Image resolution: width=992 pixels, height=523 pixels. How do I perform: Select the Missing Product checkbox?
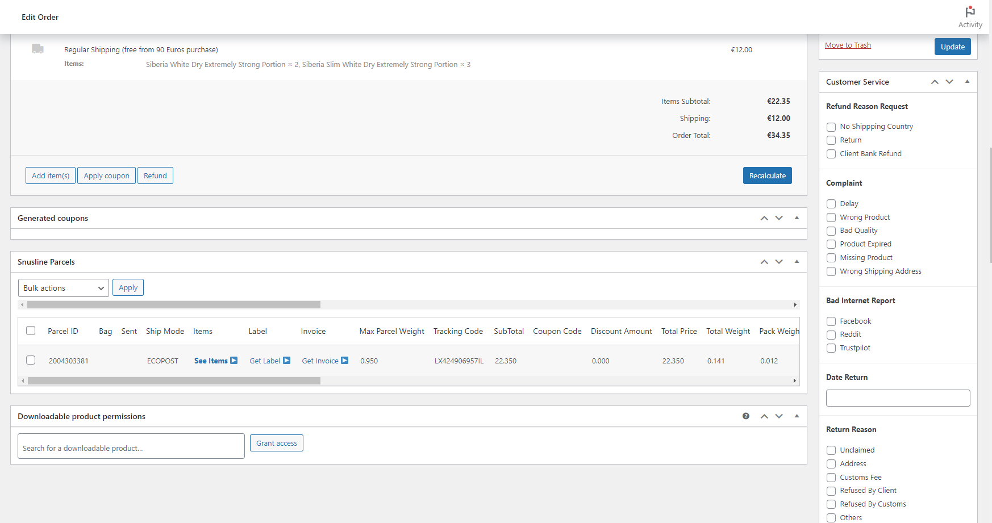(x=831, y=258)
